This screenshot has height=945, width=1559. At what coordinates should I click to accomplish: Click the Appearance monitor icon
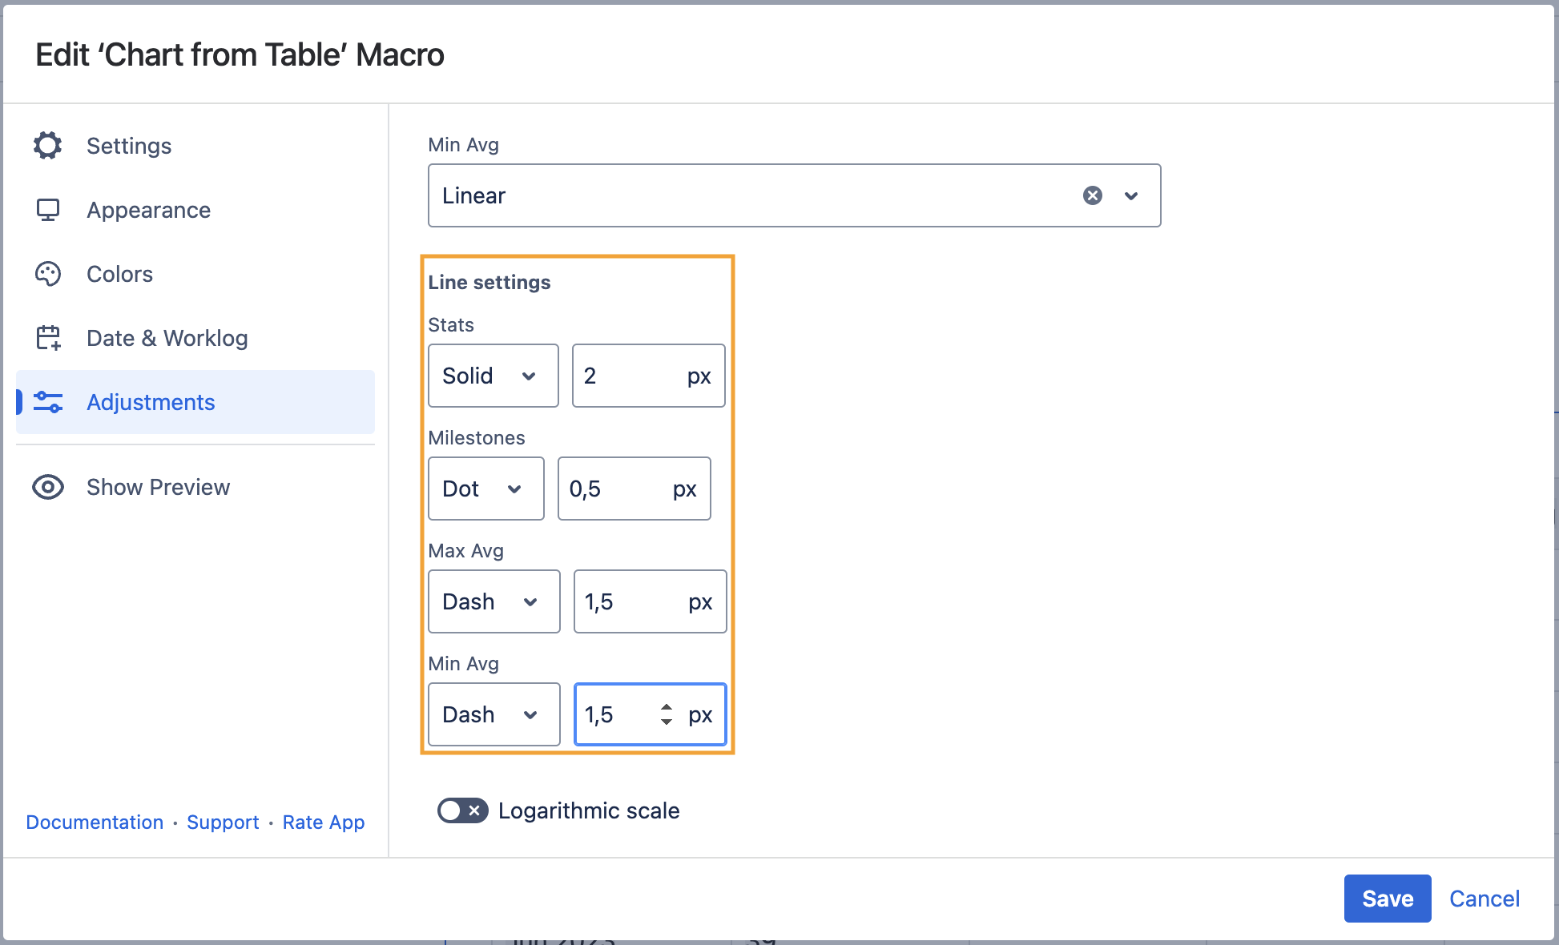click(x=48, y=210)
